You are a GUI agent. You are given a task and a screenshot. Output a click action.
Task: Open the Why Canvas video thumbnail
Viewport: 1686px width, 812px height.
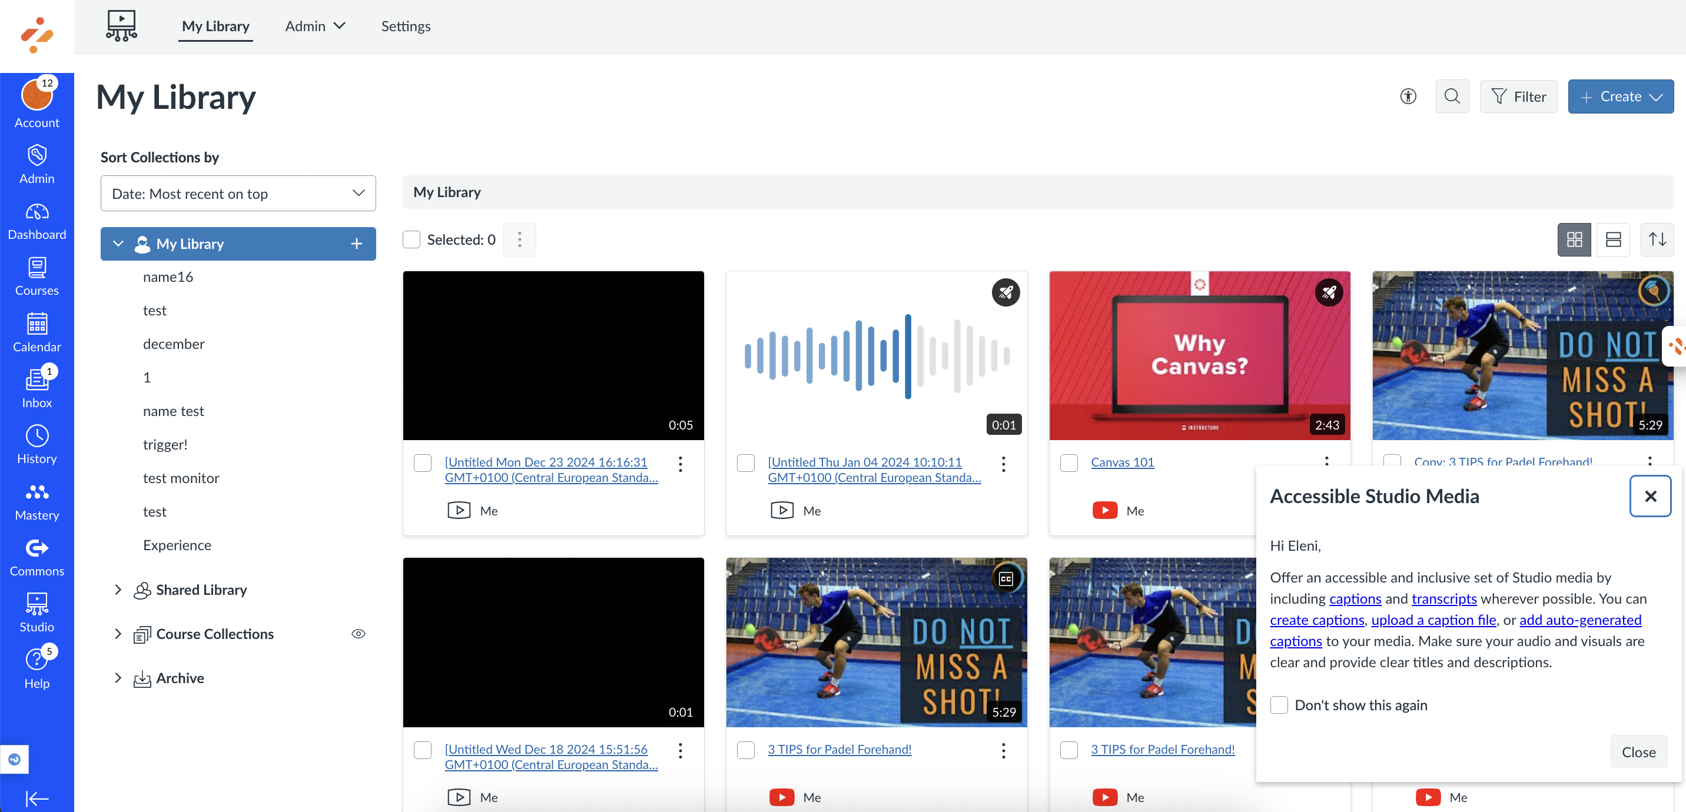tap(1199, 355)
